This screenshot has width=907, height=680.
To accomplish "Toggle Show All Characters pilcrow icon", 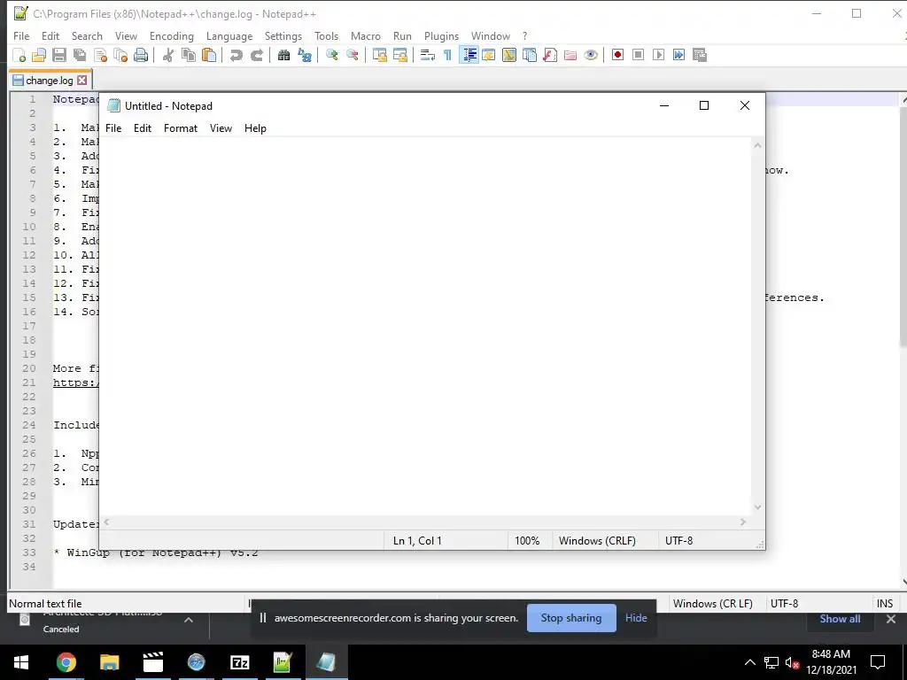I will (447, 55).
